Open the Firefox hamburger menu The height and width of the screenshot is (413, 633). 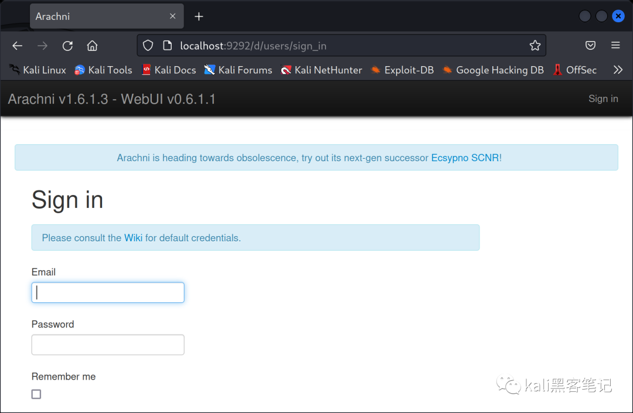(615, 46)
